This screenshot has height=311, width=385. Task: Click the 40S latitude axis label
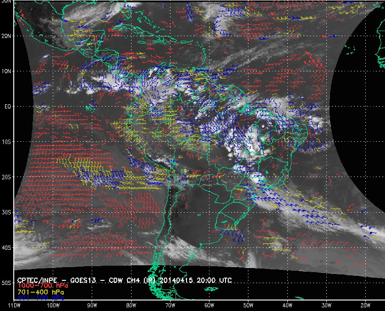click(x=6, y=248)
